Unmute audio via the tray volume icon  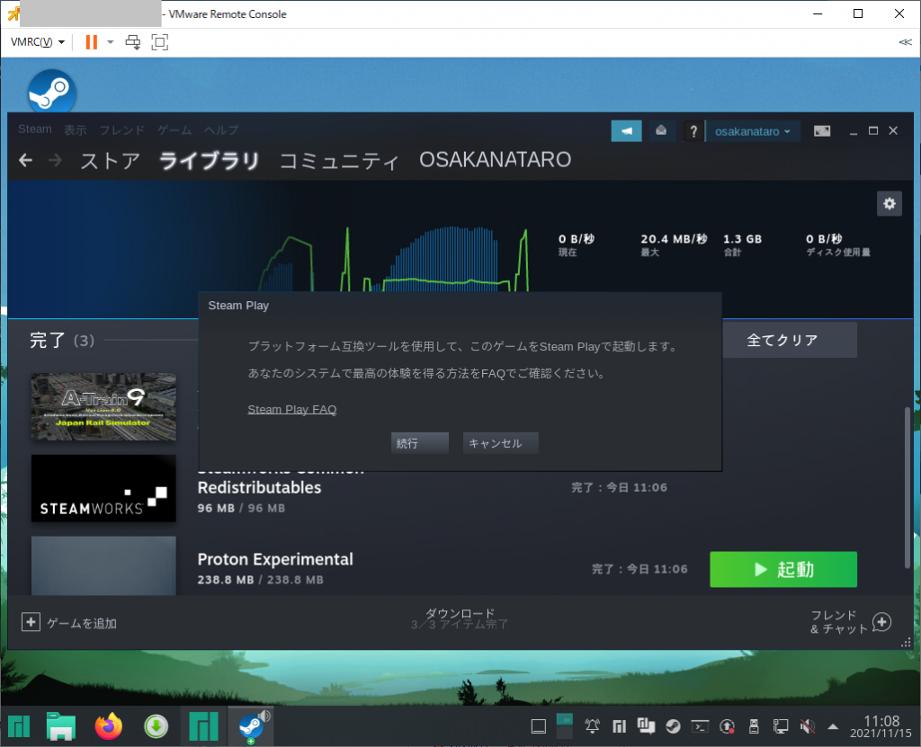pos(808,726)
